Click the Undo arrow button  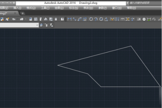coord(14,19)
